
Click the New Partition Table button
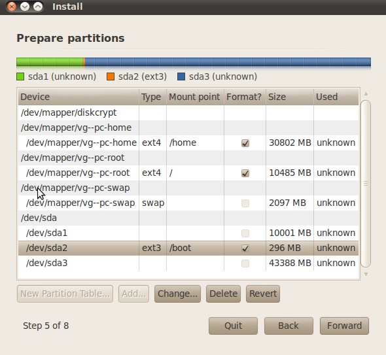(65, 294)
